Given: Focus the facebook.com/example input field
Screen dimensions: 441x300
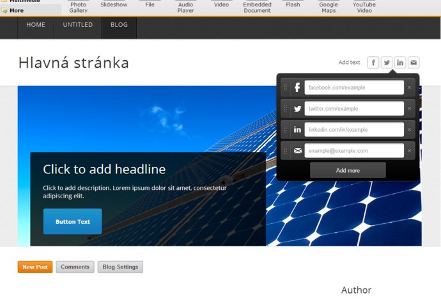Looking at the screenshot, I should coord(353,87).
